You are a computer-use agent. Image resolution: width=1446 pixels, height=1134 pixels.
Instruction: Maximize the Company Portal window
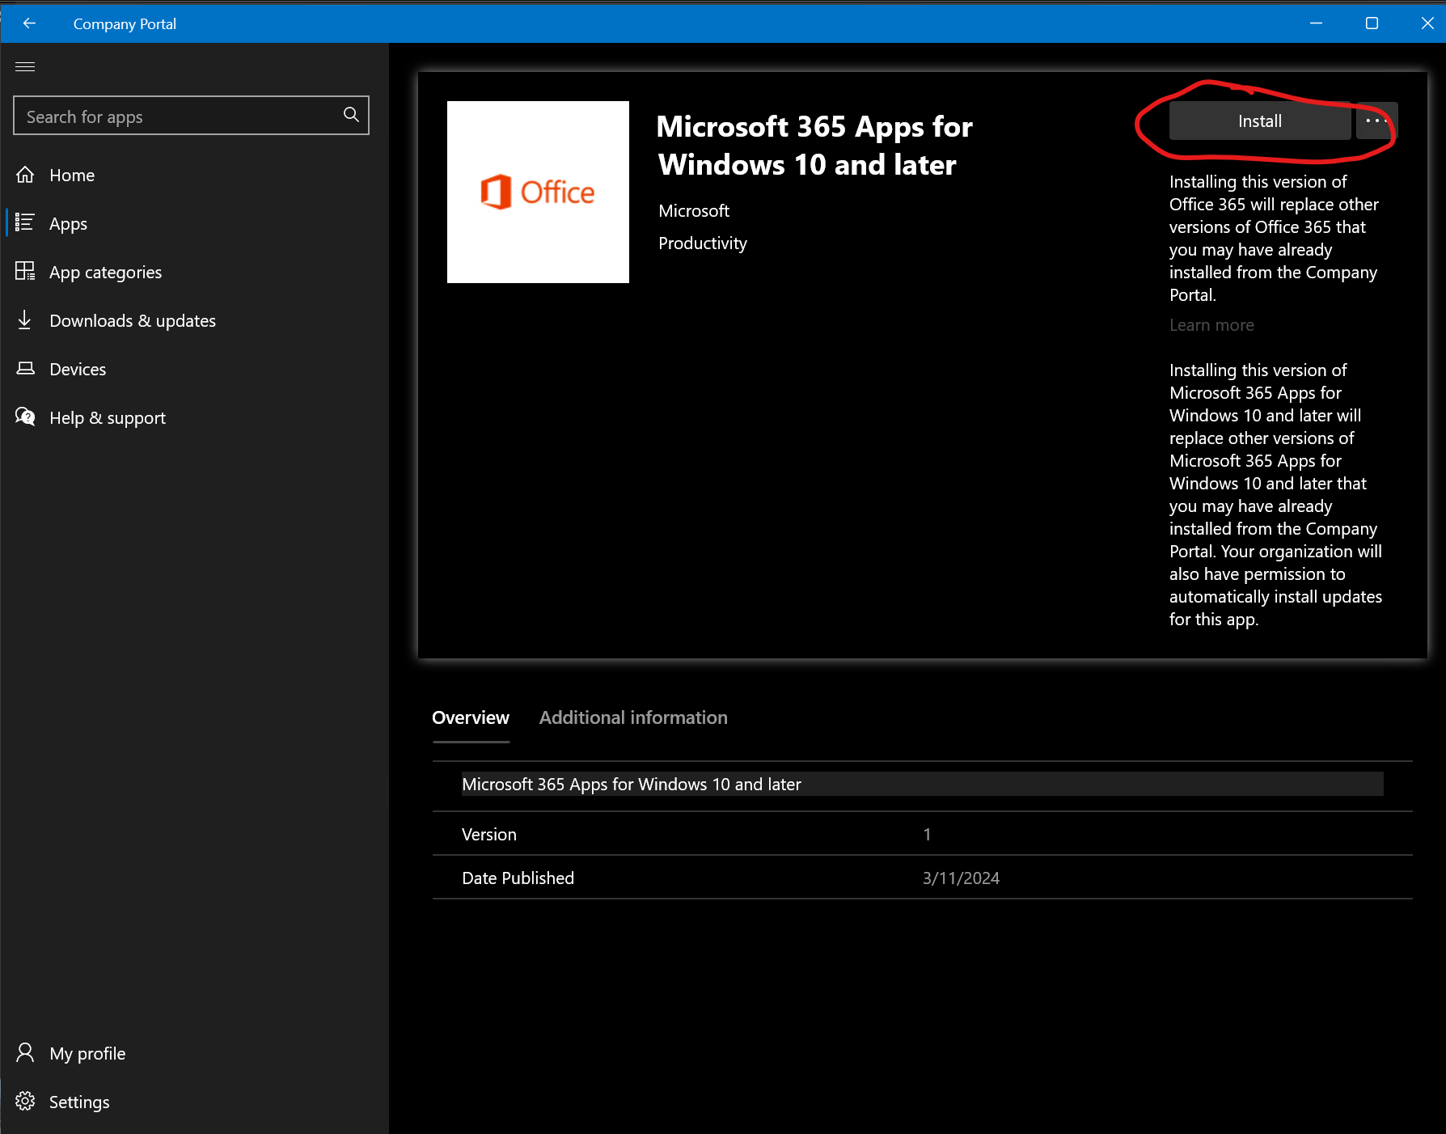tap(1372, 23)
